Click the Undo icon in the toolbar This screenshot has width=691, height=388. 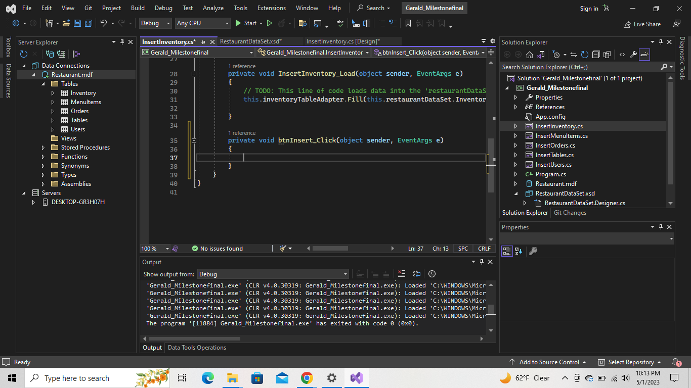pyautogui.click(x=104, y=23)
